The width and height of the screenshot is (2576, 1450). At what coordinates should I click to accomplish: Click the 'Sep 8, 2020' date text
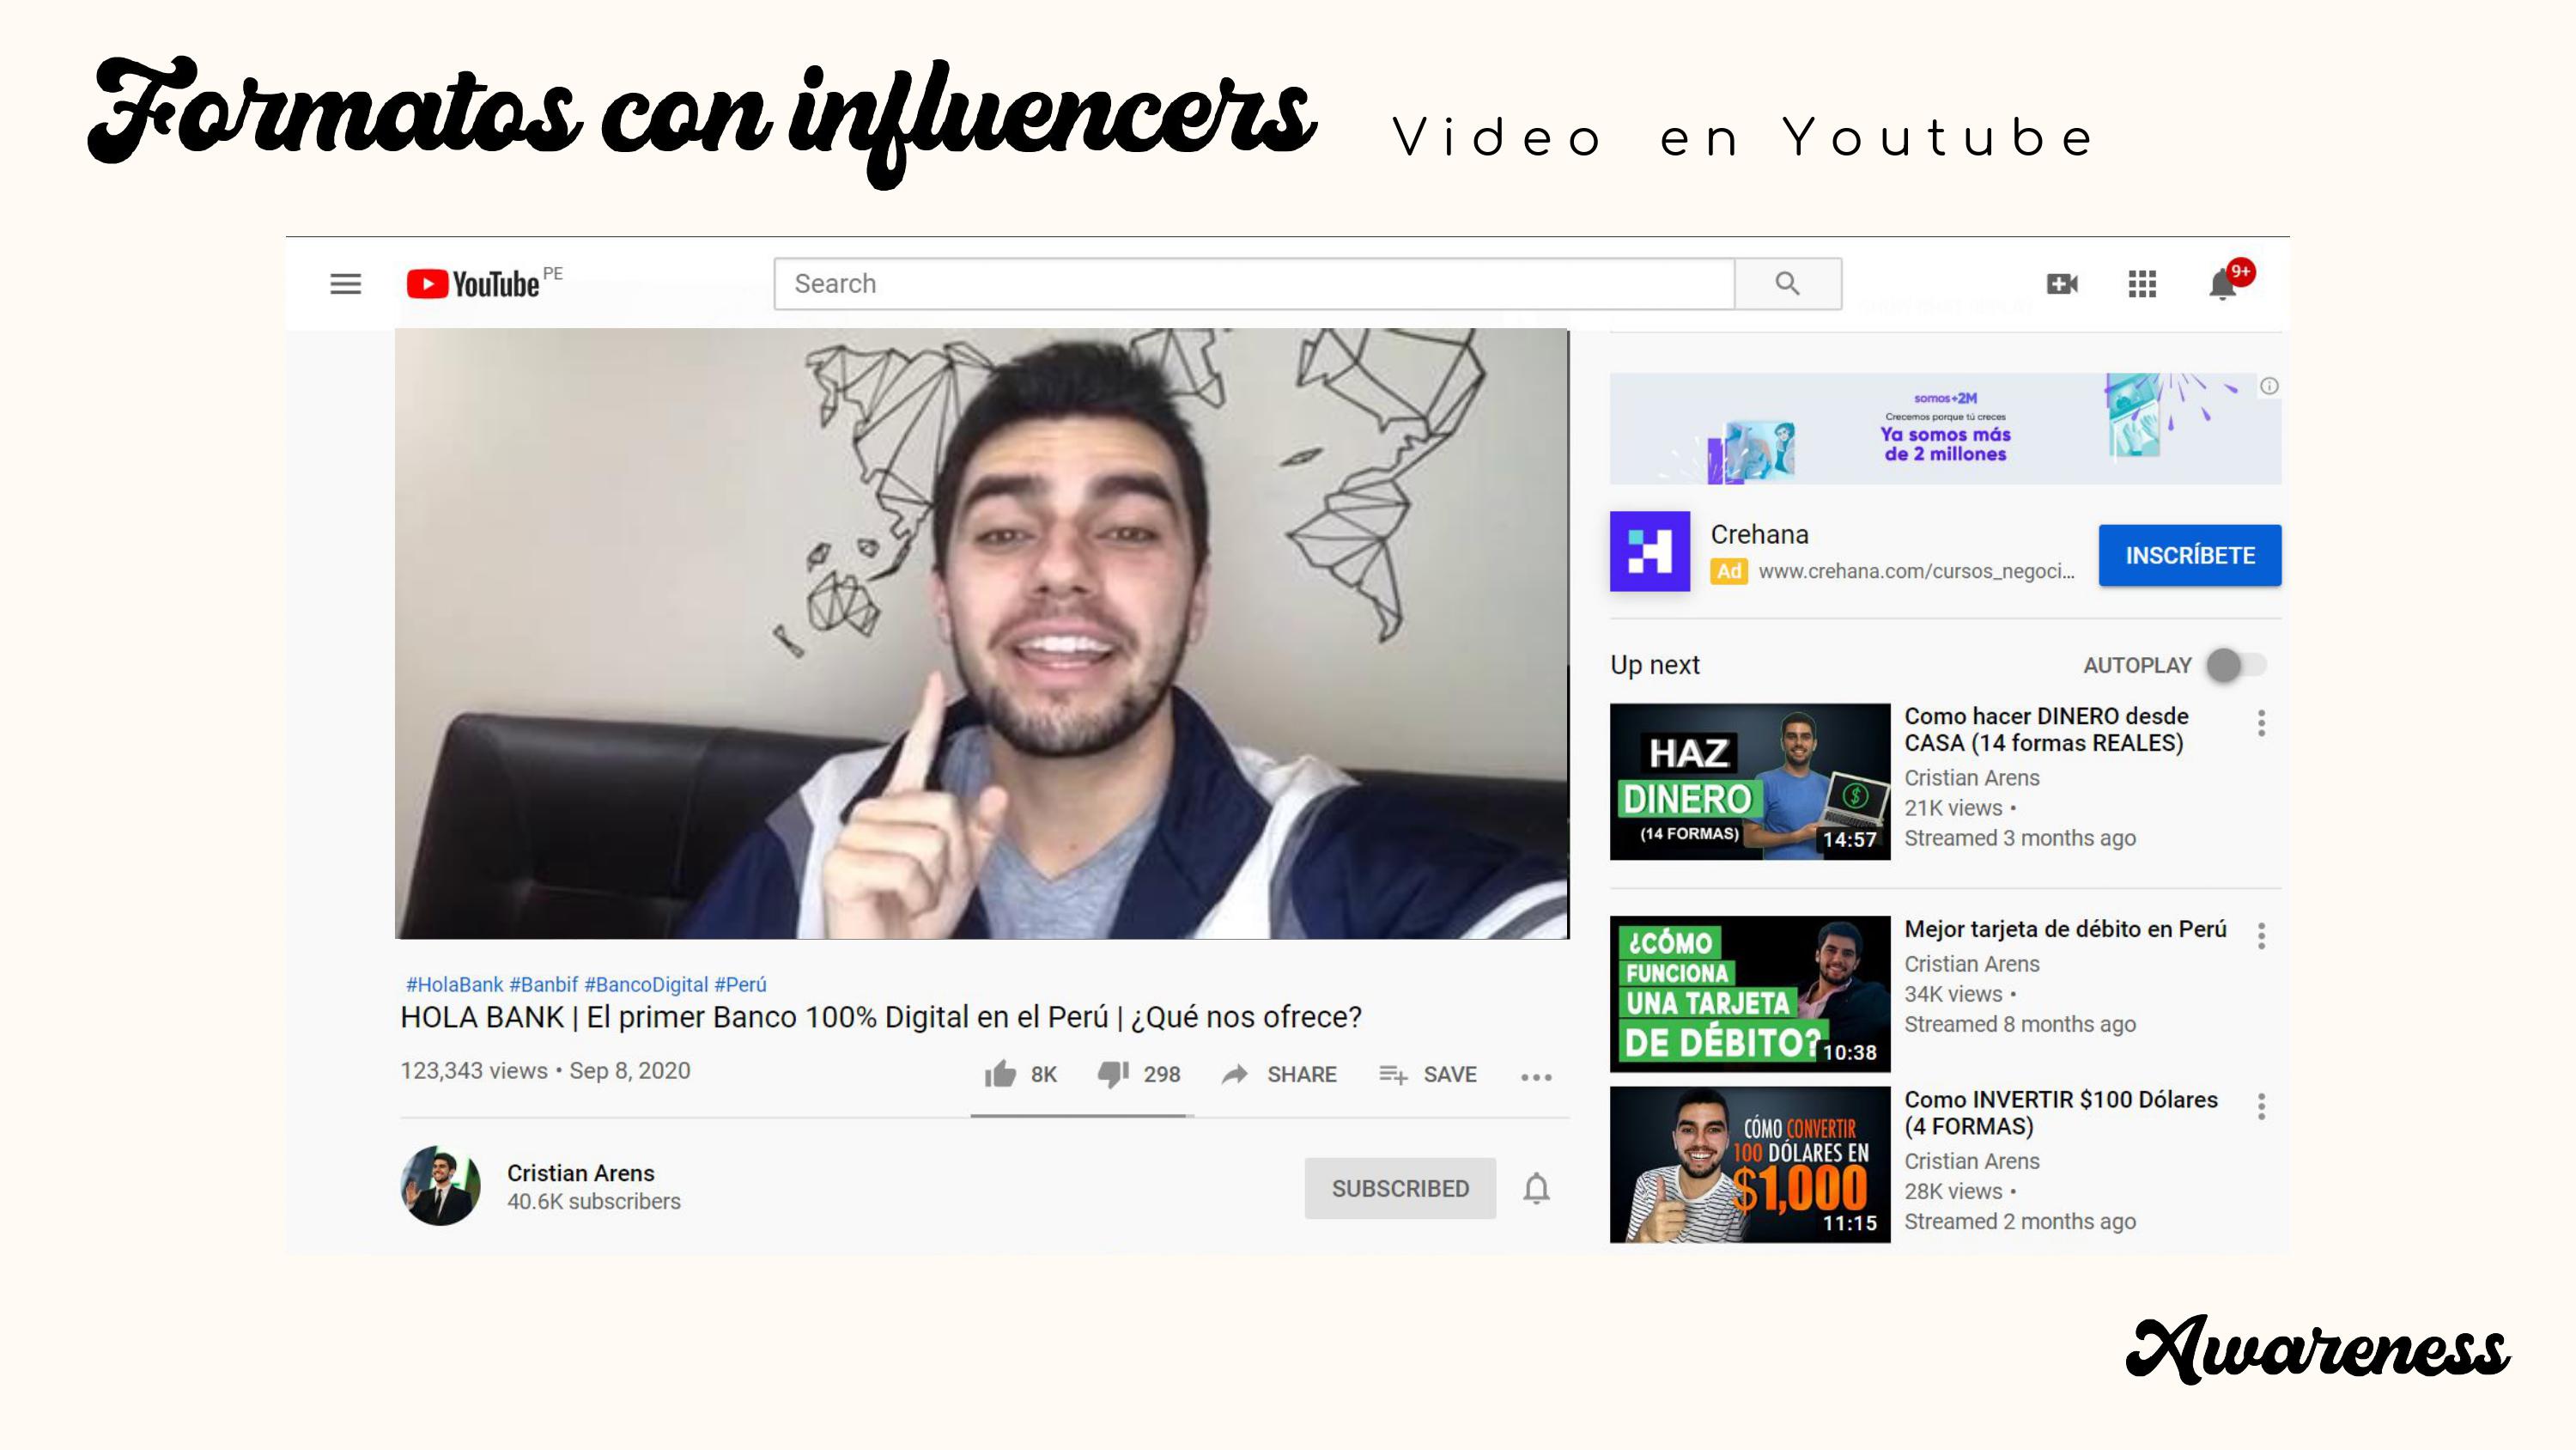click(630, 1070)
